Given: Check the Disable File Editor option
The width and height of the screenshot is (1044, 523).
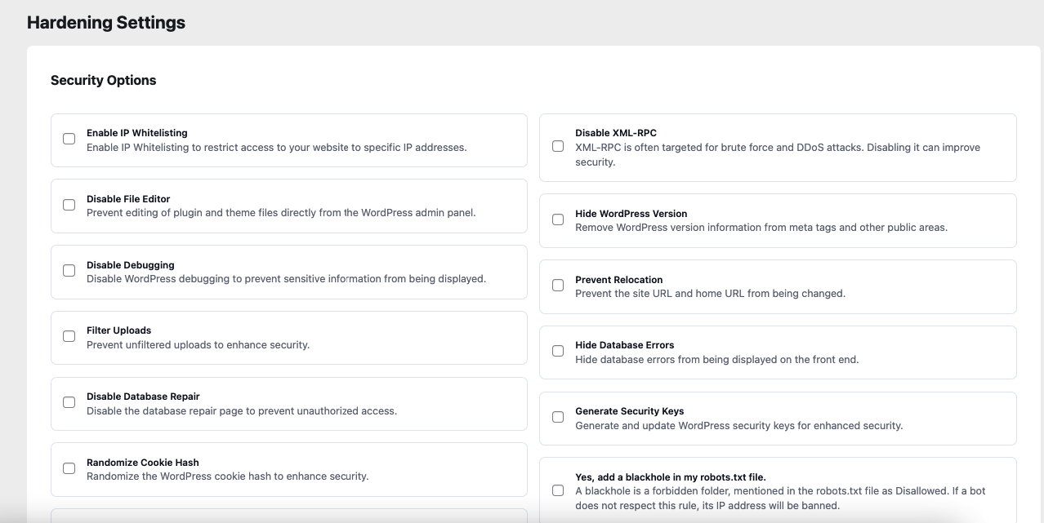Looking at the screenshot, I should 69,205.
